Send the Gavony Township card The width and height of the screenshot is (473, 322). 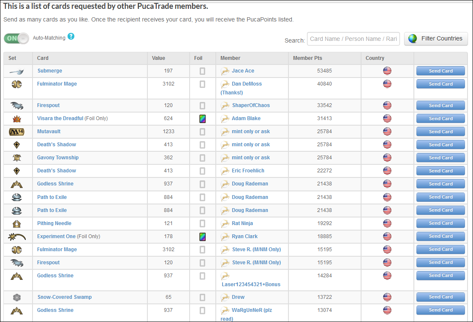click(x=440, y=158)
